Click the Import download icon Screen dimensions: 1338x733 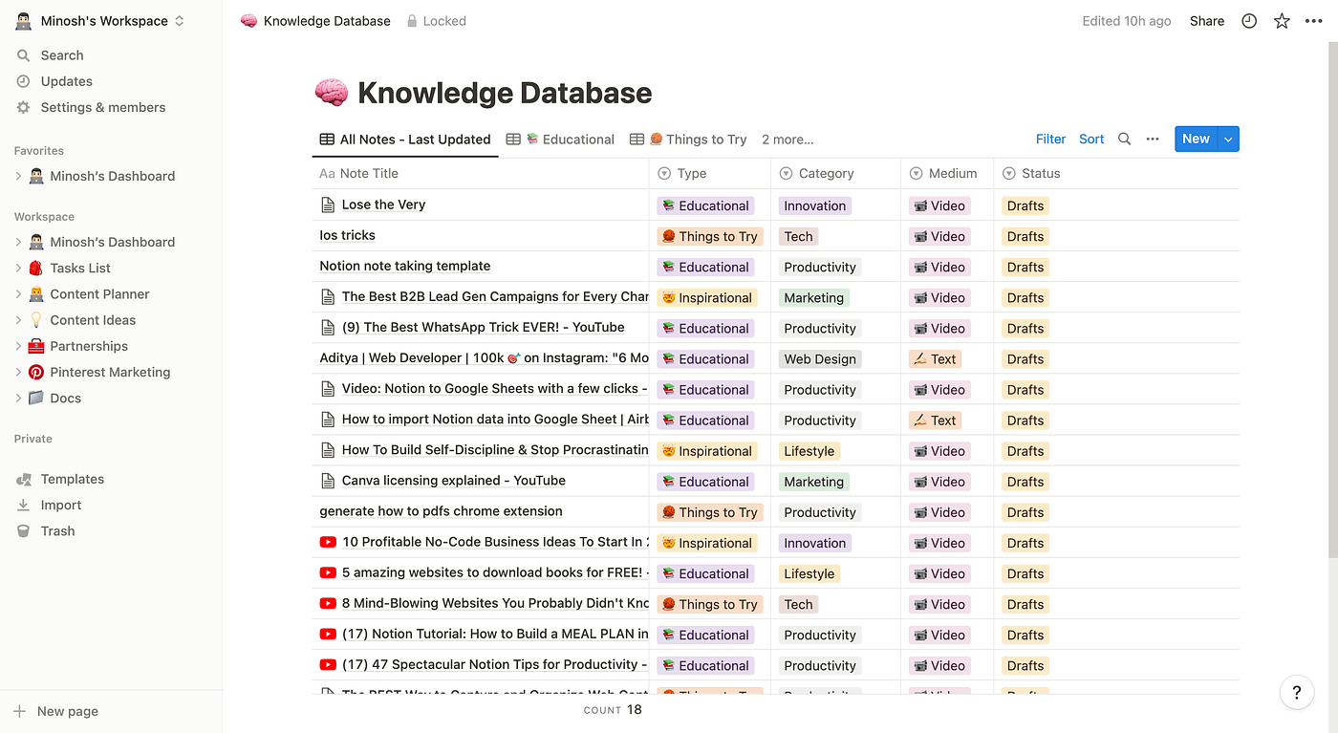(24, 505)
